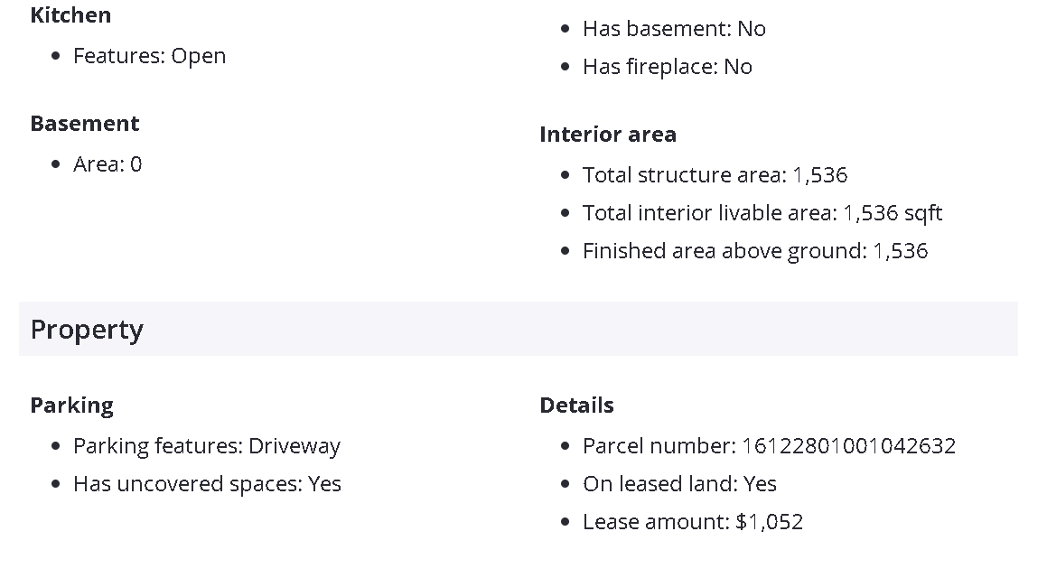1047x578 pixels.
Task: Select the basement 'Area: 0' entry
Action: [108, 164]
